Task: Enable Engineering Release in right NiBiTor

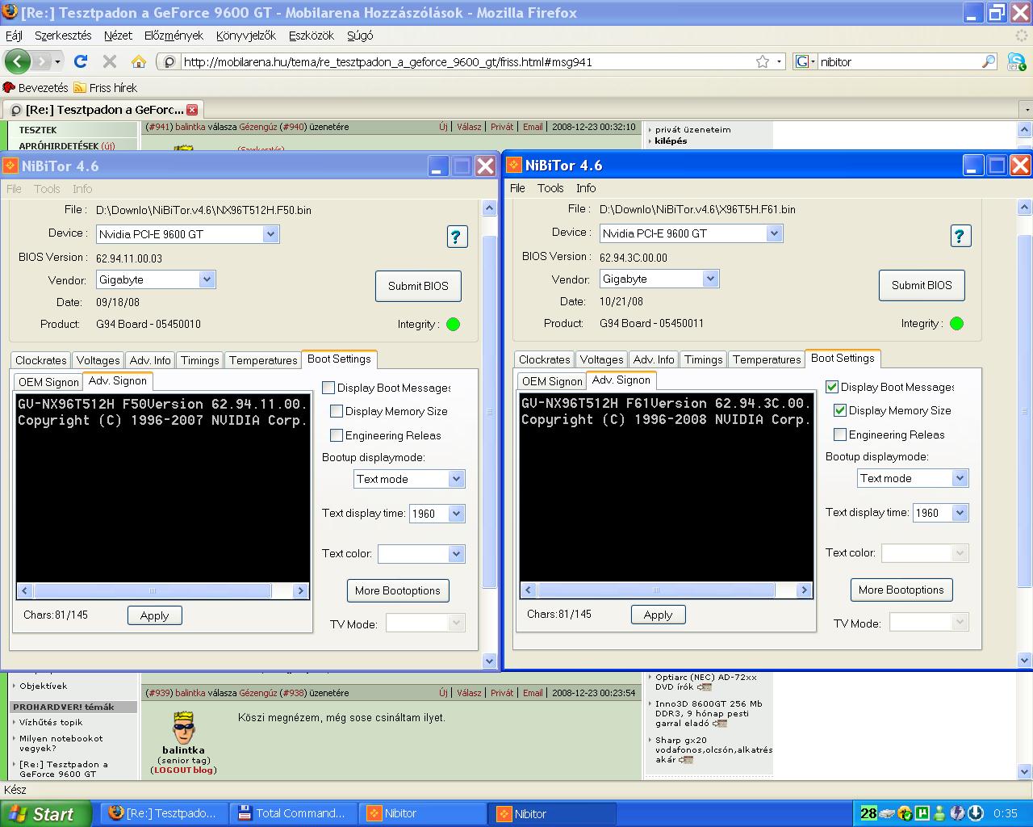Action: (x=840, y=434)
